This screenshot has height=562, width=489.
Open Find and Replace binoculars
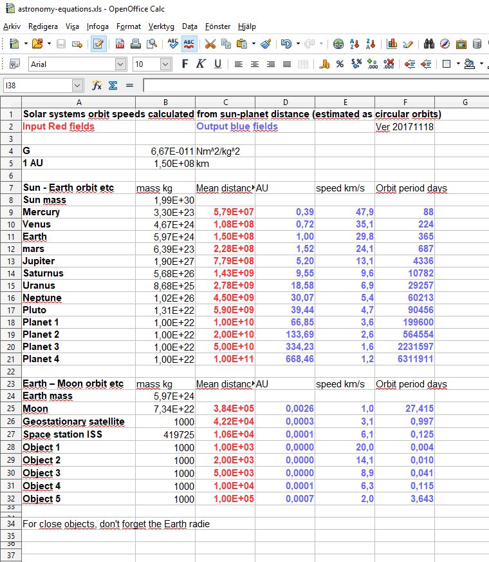[429, 44]
